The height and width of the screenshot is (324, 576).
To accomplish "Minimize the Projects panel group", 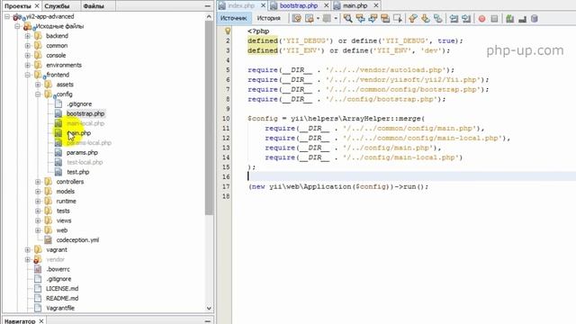I will point(208,6).
